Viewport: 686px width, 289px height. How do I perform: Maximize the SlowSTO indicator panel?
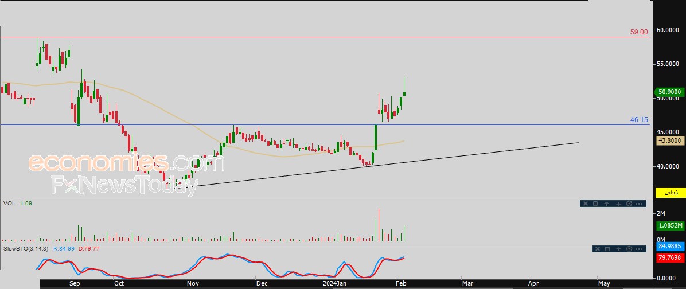click(607, 249)
